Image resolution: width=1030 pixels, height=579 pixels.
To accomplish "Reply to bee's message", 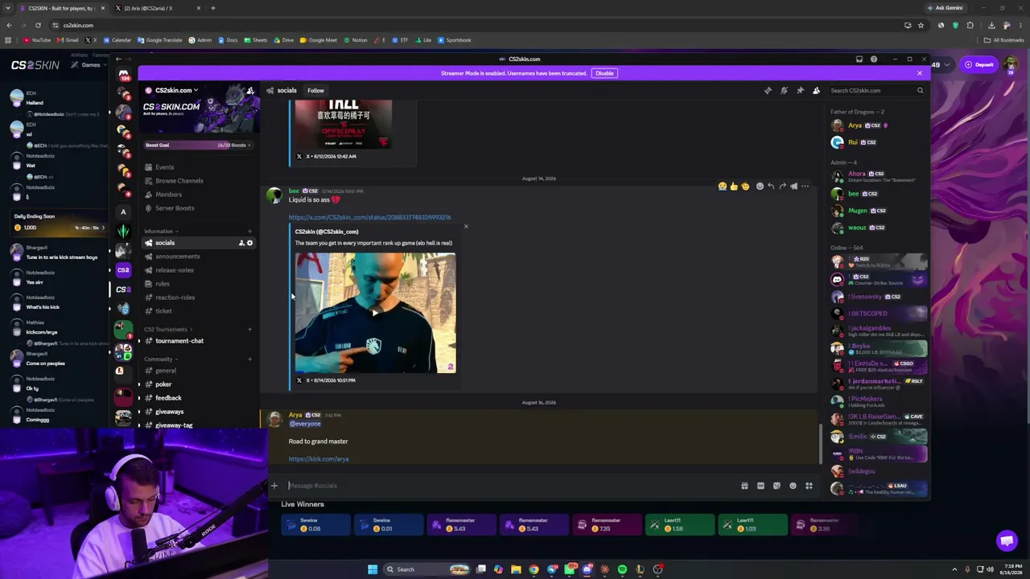I will 771,187.
